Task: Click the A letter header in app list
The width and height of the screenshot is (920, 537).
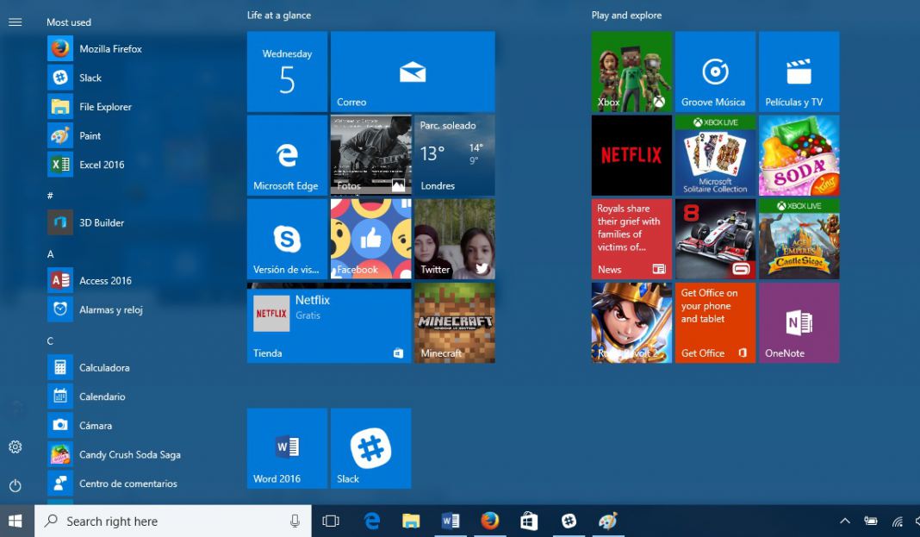Action: pyautogui.click(x=51, y=254)
